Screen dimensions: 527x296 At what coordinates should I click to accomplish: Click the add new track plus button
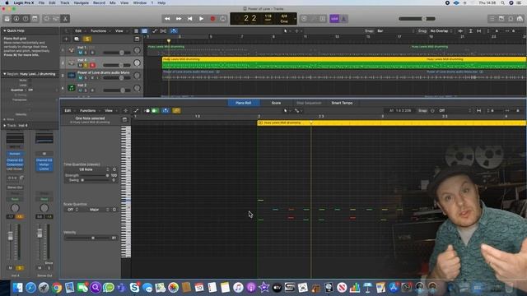[66, 39]
